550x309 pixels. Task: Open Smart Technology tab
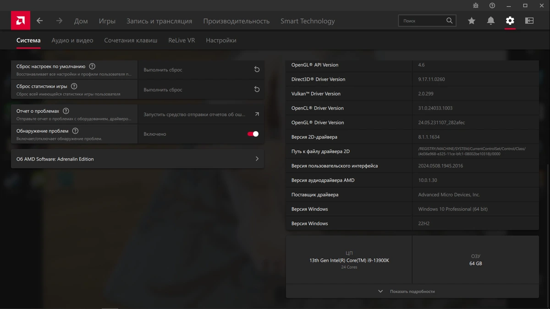pyautogui.click(x=308, y=21)
